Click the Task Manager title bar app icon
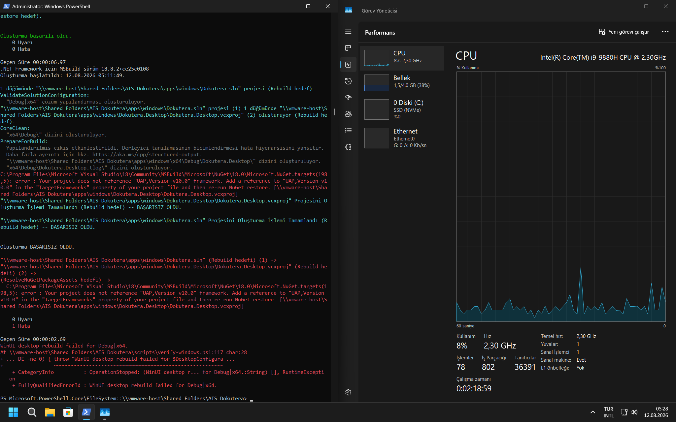Image resolution: width=676 pixels, height=422 pixels. [349, 10]
